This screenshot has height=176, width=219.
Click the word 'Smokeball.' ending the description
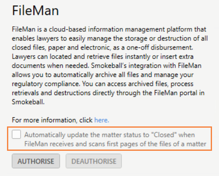click(28, 102)
